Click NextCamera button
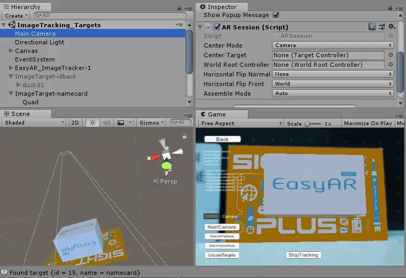This screenshot has width=406, height=278. coord(222,227)
